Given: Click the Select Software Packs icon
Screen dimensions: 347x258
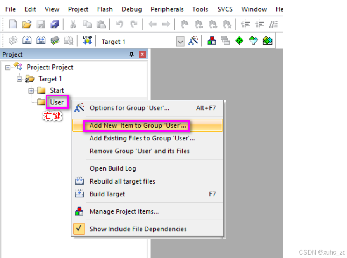Looking at the screenshot, I should 254,40.
